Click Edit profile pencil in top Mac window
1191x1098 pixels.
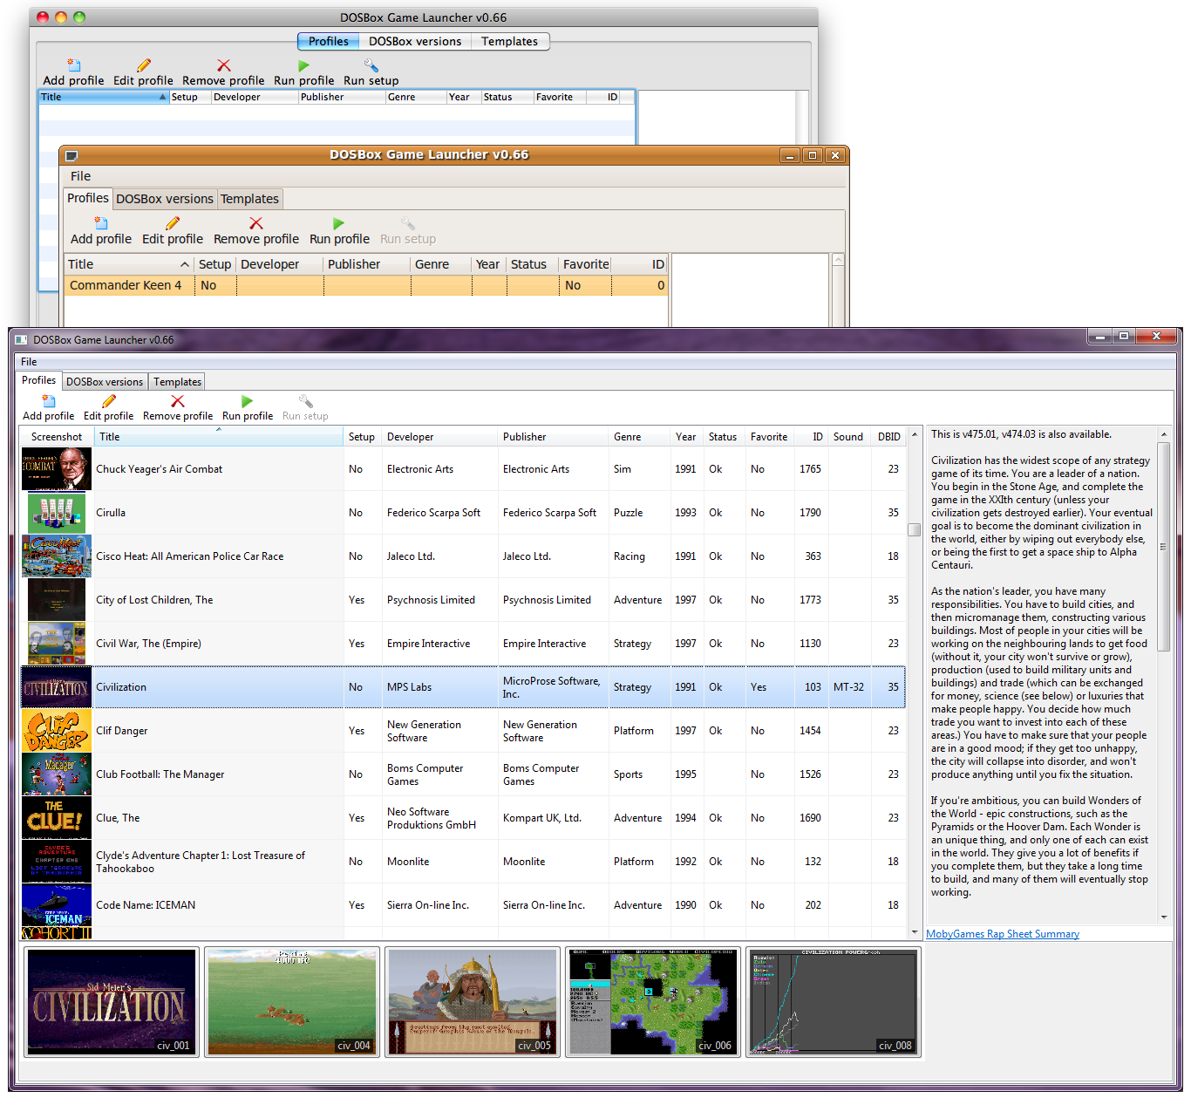pyautogui.click(x=143, y=66)
